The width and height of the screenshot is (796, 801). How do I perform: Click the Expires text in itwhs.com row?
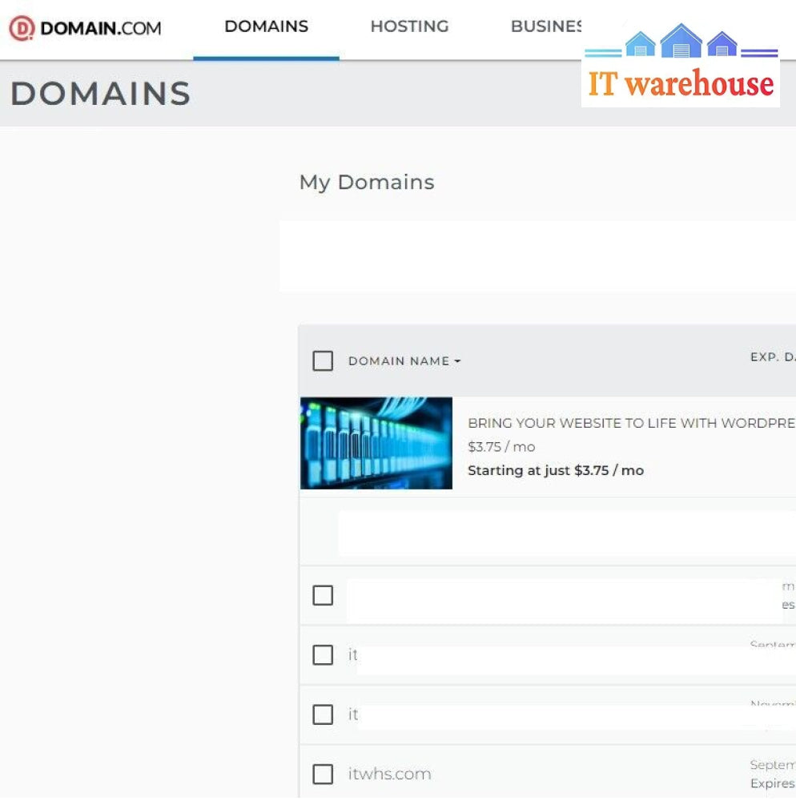click(773, 783)
